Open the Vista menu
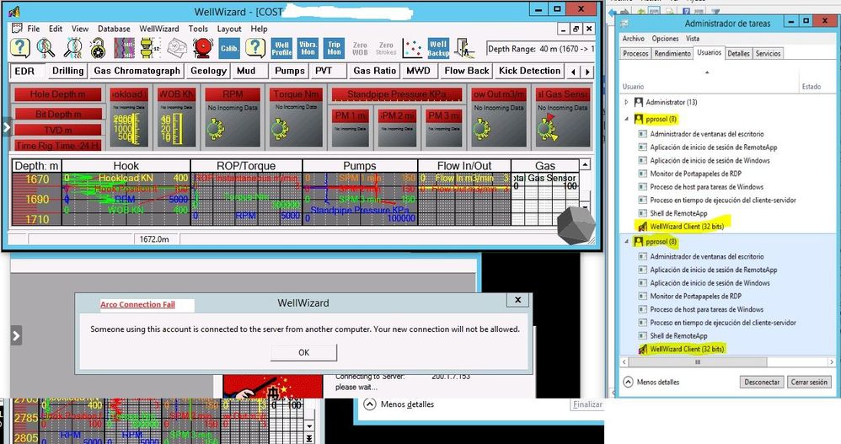Viewport: 841px width, 444px height. [693, 39]
